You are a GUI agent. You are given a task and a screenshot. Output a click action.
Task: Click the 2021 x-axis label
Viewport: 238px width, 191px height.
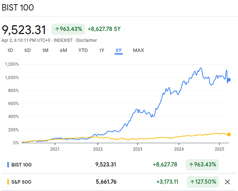[55, 149]
